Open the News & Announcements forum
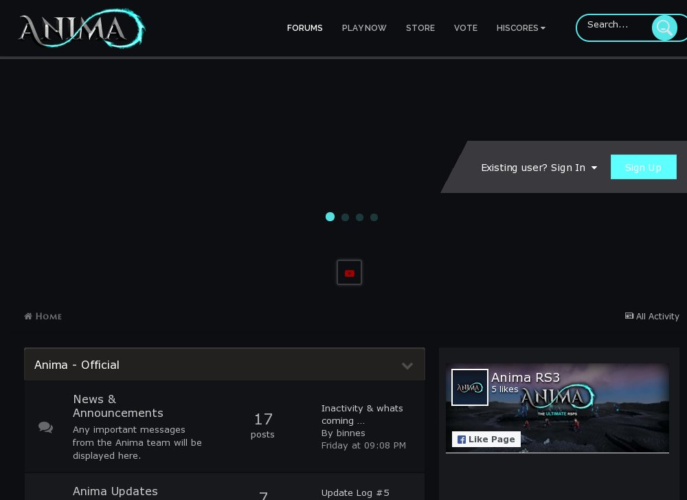The width and height of the screenshot is (687, 500). pyautogui.click(x=118, y=406)
